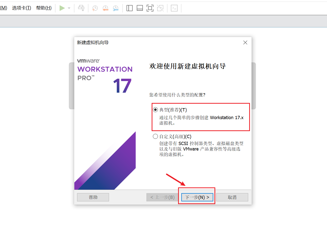
Task: Click the 帮助 button in wizard
Action: click(x=93, y=197)
